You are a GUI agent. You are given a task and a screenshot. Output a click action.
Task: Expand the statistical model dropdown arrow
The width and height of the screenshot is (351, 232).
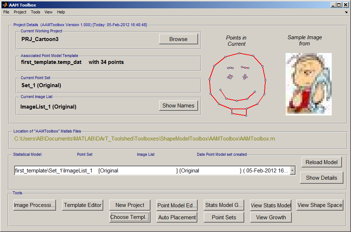coord(293,171)
